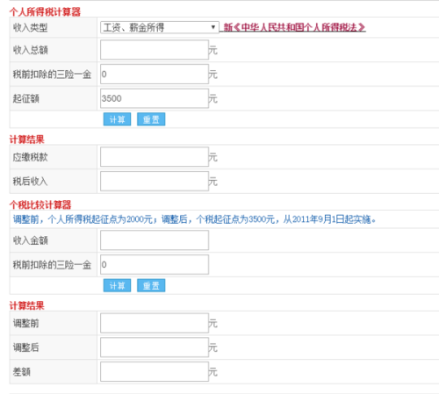Focus the first 税前扣除的三险一金 field
Image resolution: width=439 pixels, height=394 pixels.
coord(155,74)
